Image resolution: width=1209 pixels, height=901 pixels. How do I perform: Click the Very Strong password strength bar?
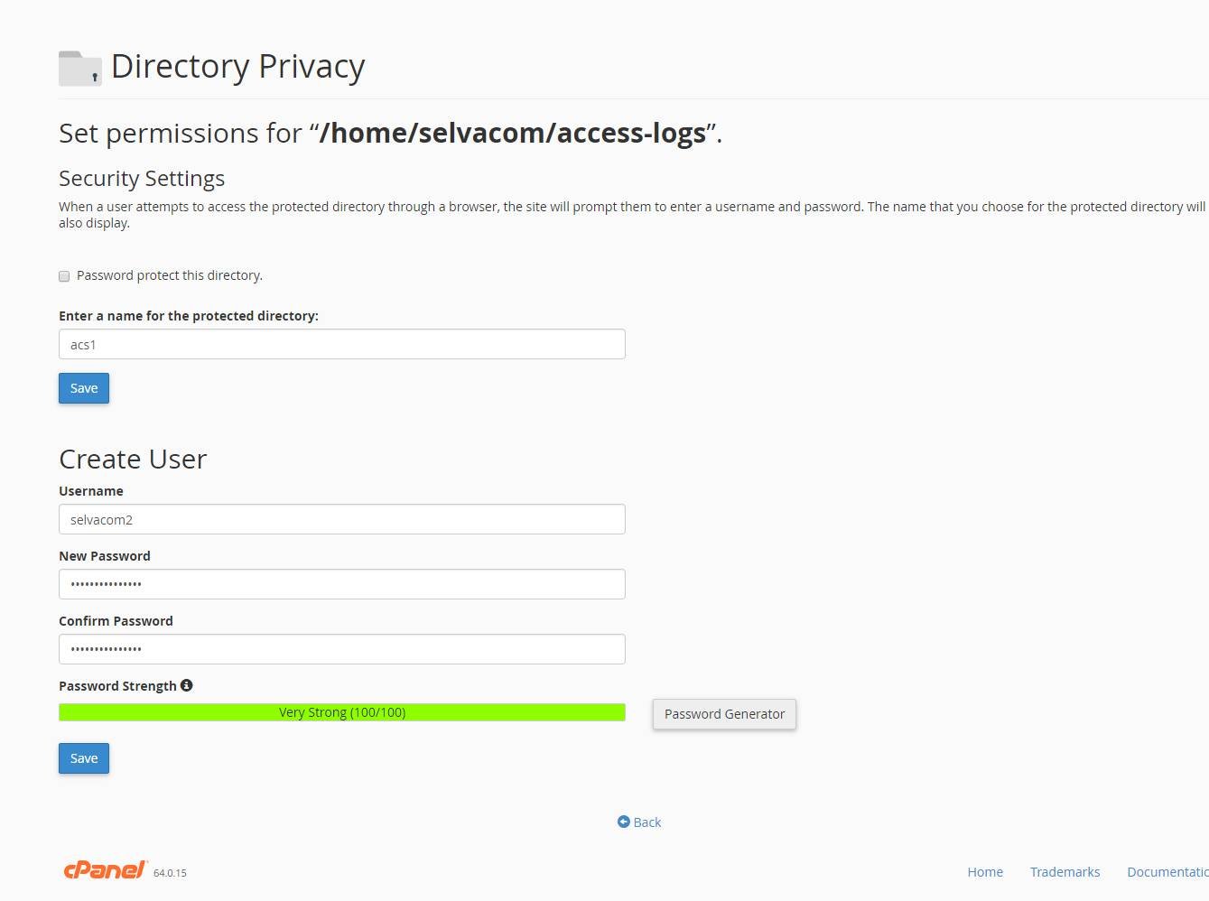click(342, 712)
